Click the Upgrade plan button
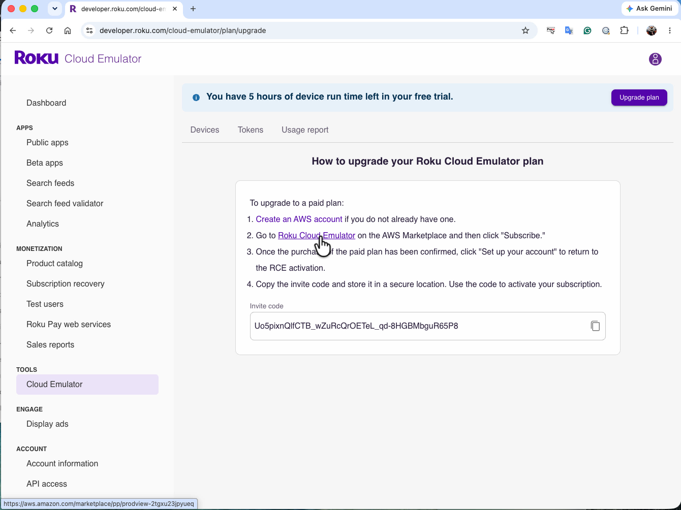 (639, 98)
